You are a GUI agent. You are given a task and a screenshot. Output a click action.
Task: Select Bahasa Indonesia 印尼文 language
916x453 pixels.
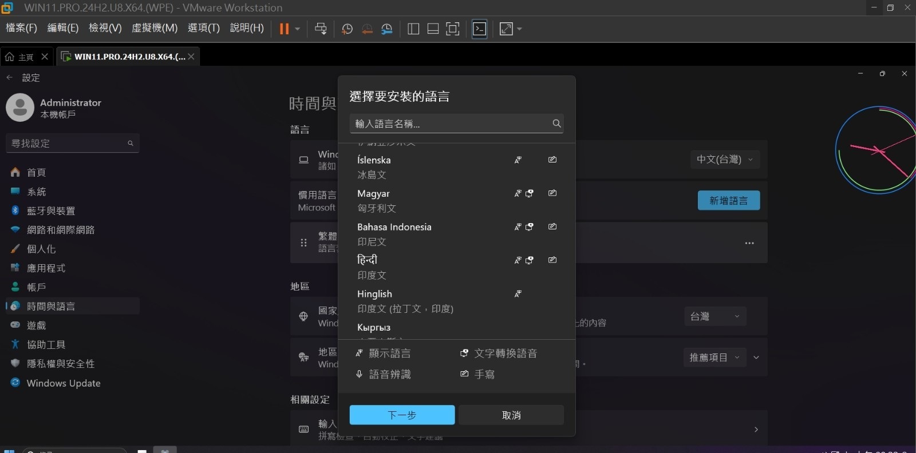[456, 234]
